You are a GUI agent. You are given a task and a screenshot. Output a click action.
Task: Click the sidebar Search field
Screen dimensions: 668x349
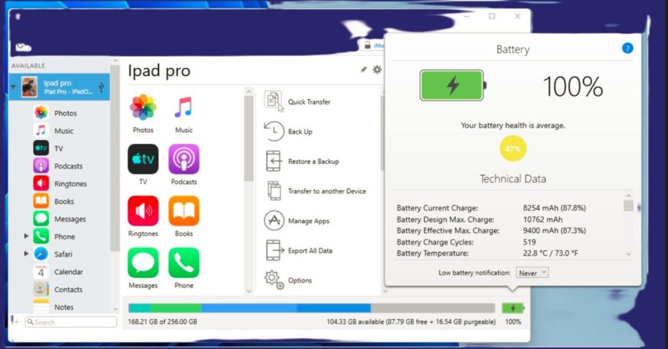[x=70, y=322]
